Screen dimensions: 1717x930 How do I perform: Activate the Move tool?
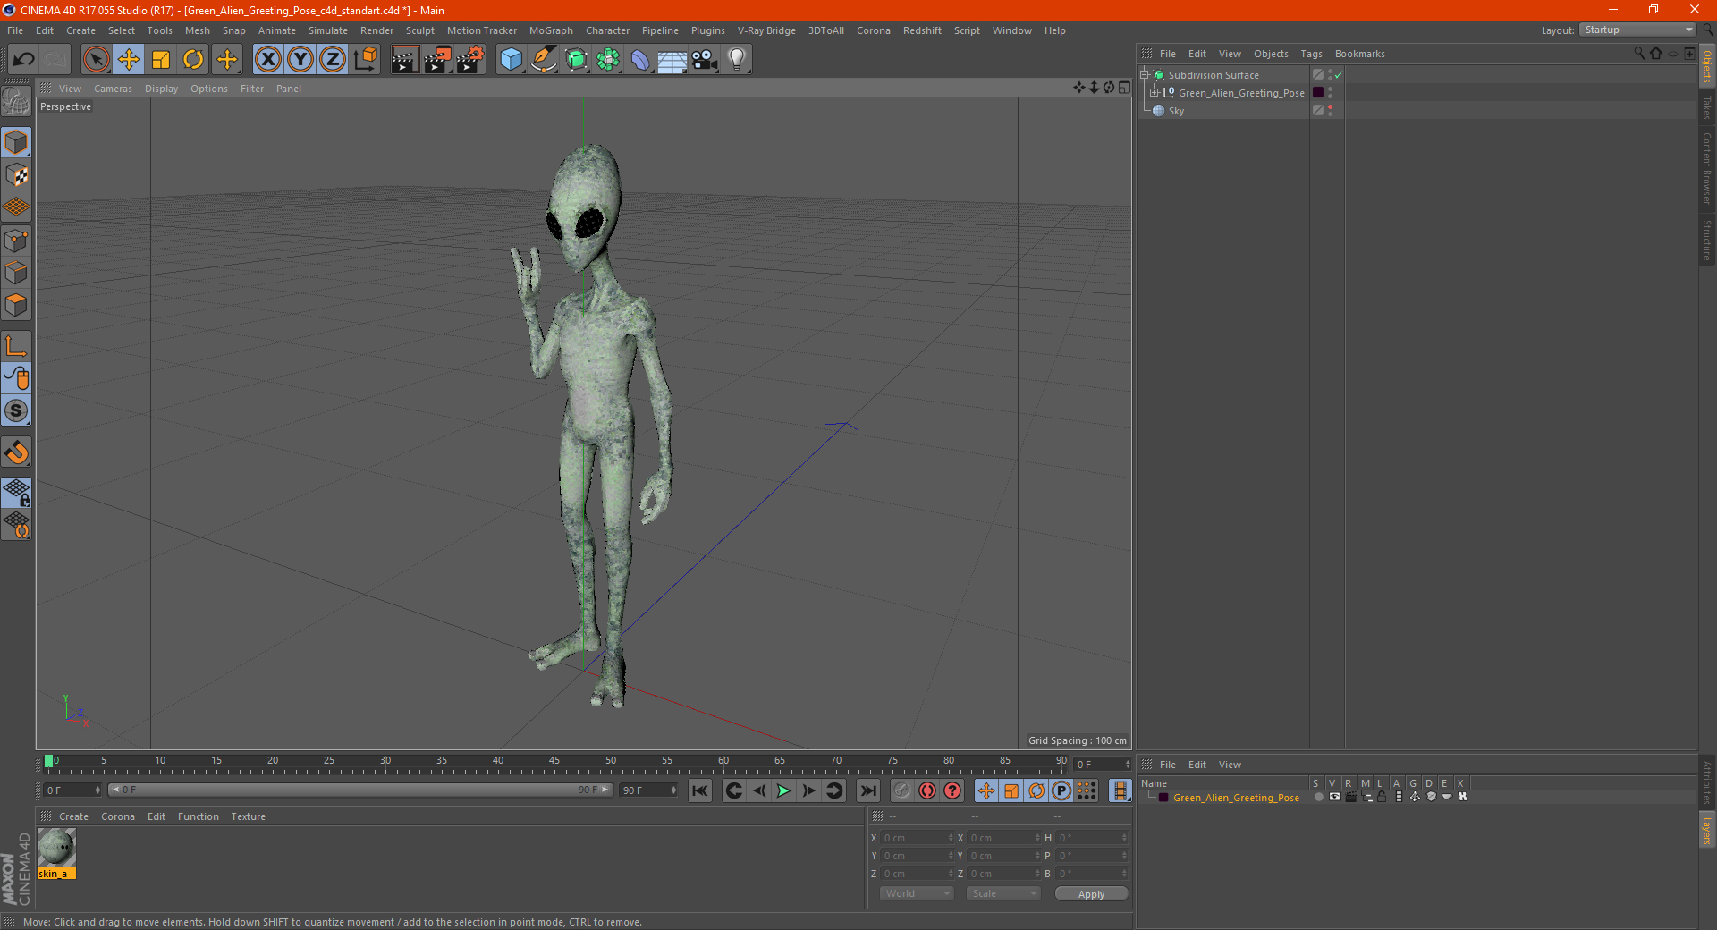pos(129,60)
